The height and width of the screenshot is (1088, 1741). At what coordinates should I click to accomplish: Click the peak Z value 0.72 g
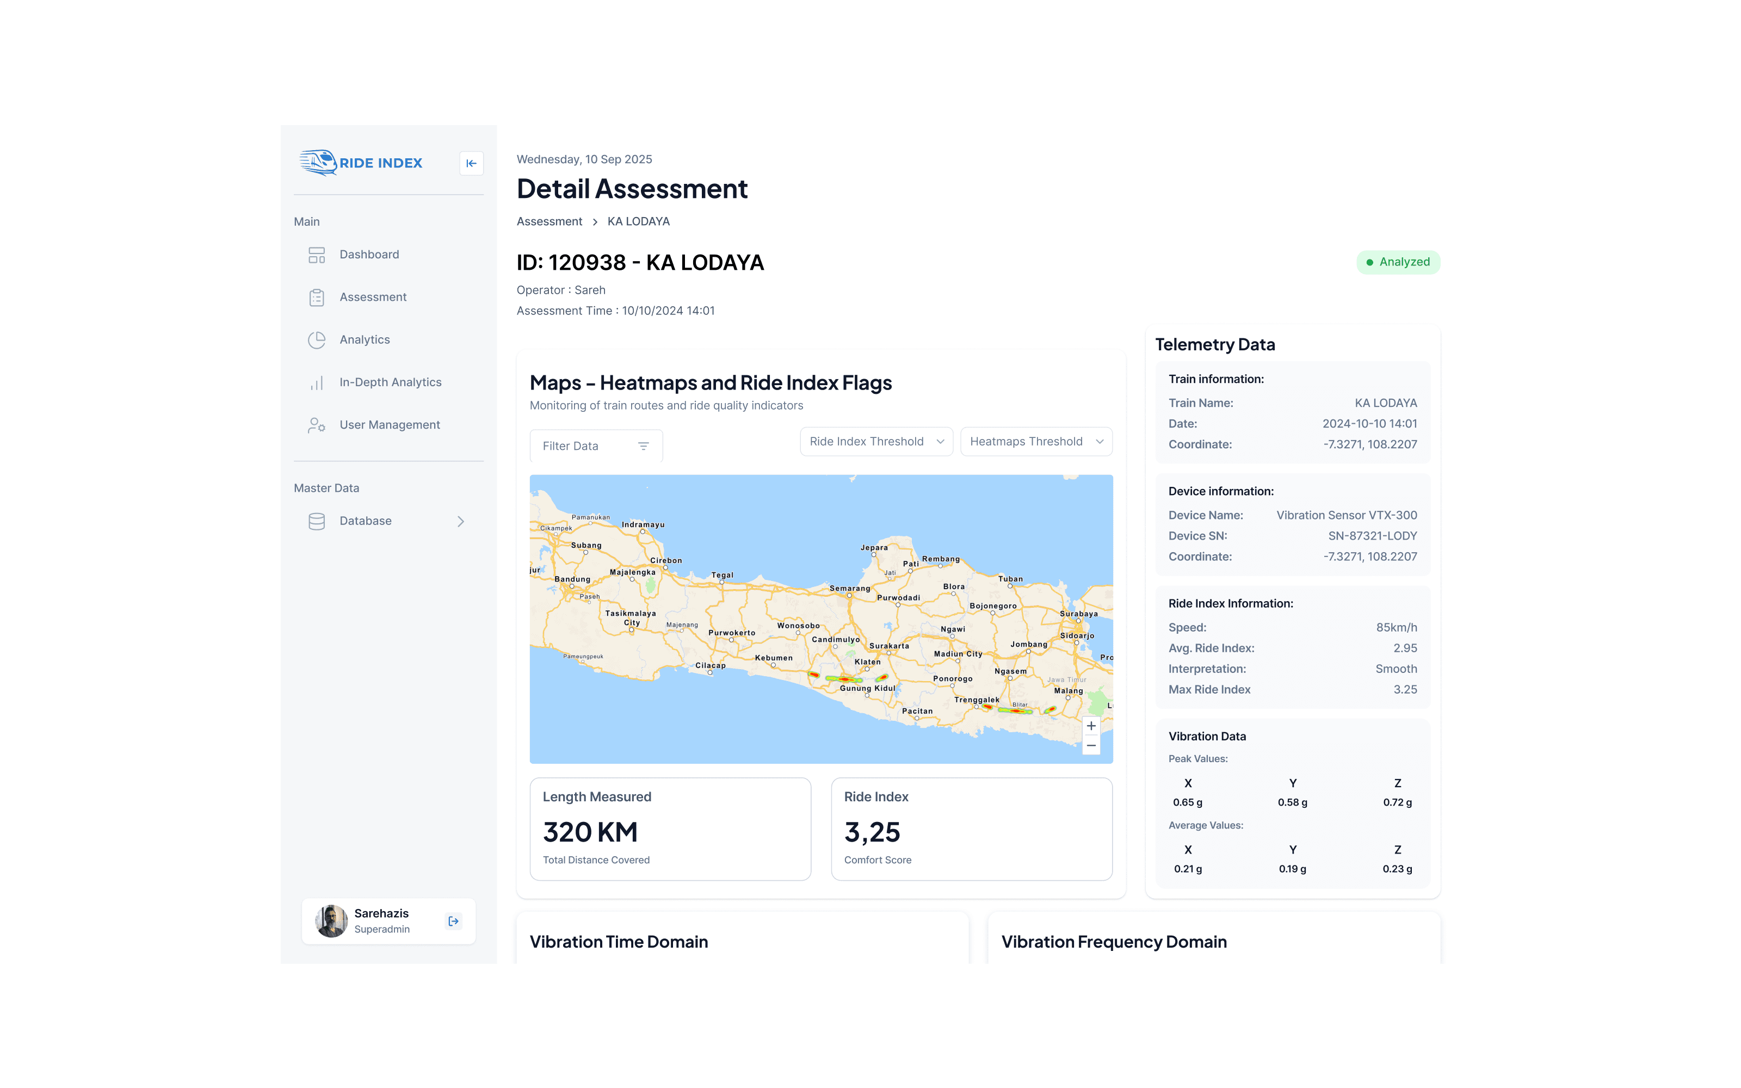click(1397, 802)
